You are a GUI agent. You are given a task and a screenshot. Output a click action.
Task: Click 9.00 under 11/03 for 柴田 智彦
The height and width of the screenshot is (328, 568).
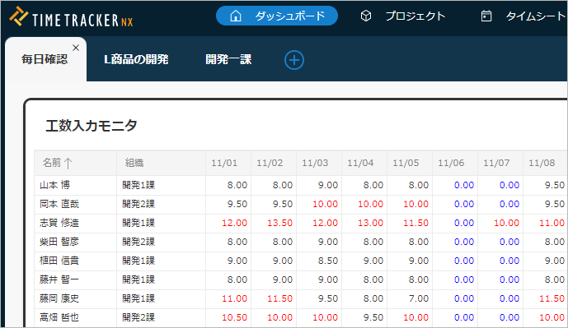pos(328,242)
